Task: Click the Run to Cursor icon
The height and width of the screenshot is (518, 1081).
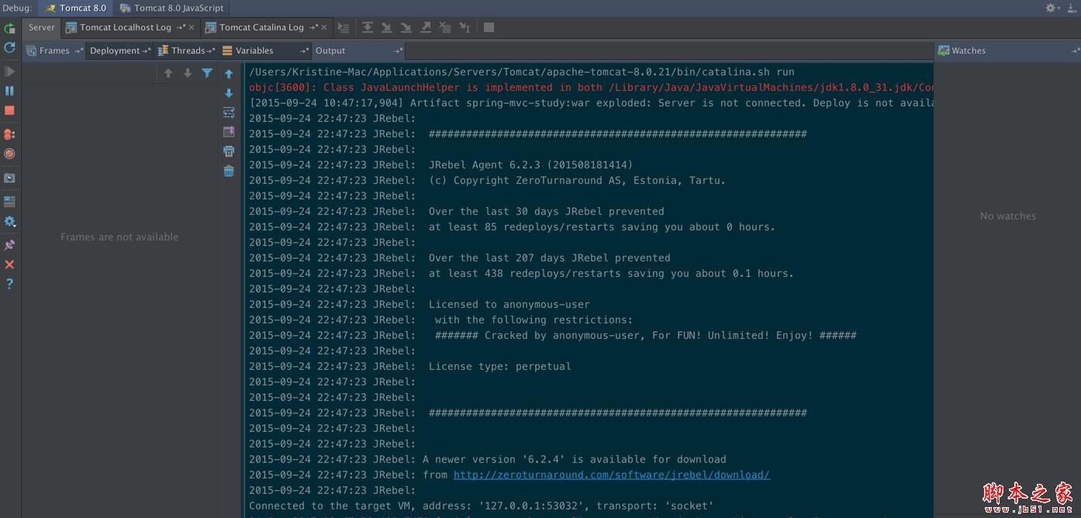Action: 465,27
